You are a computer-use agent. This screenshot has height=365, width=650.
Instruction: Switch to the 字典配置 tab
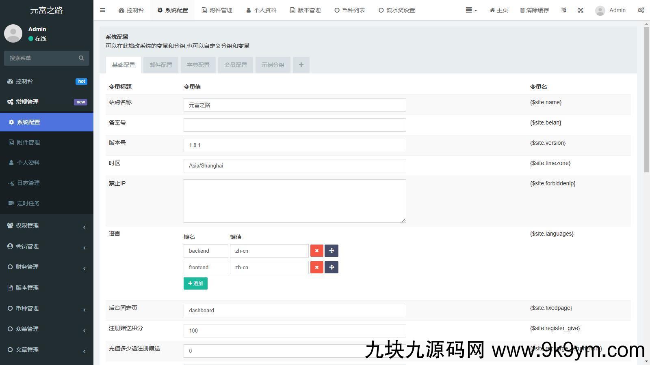pyautogui.click(x=198, y=65)
